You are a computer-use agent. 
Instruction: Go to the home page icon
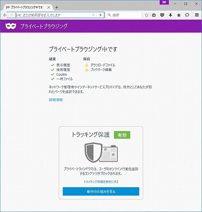(x=179, y=15)
